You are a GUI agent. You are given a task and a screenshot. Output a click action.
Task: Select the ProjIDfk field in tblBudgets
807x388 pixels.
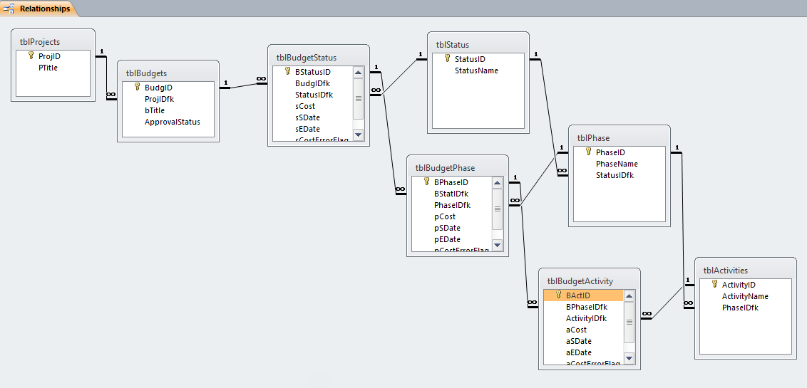pos(159,99)
